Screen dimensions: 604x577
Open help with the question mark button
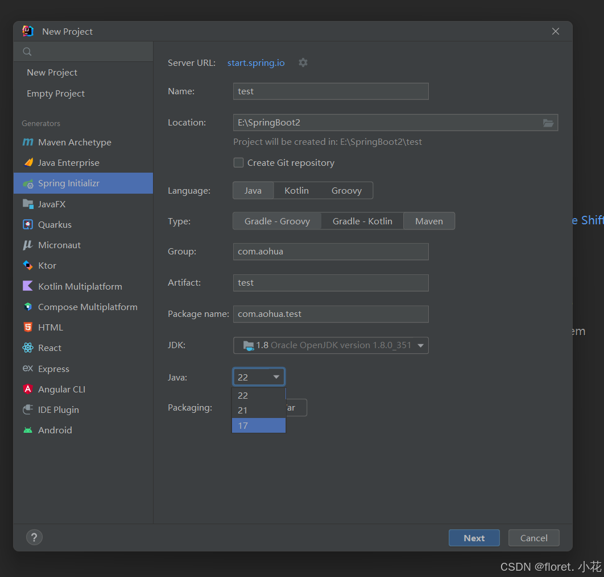[34, 537]
